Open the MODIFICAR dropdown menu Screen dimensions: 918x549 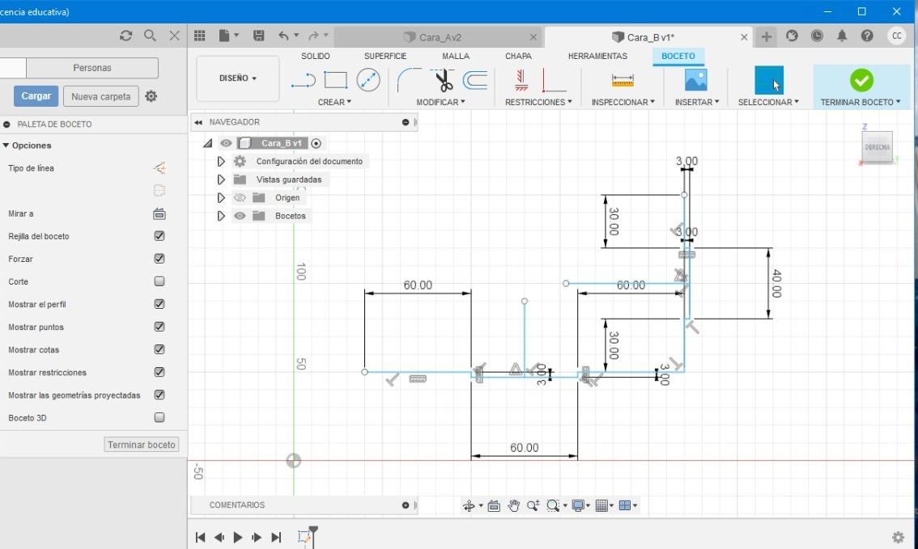(440, 102)
